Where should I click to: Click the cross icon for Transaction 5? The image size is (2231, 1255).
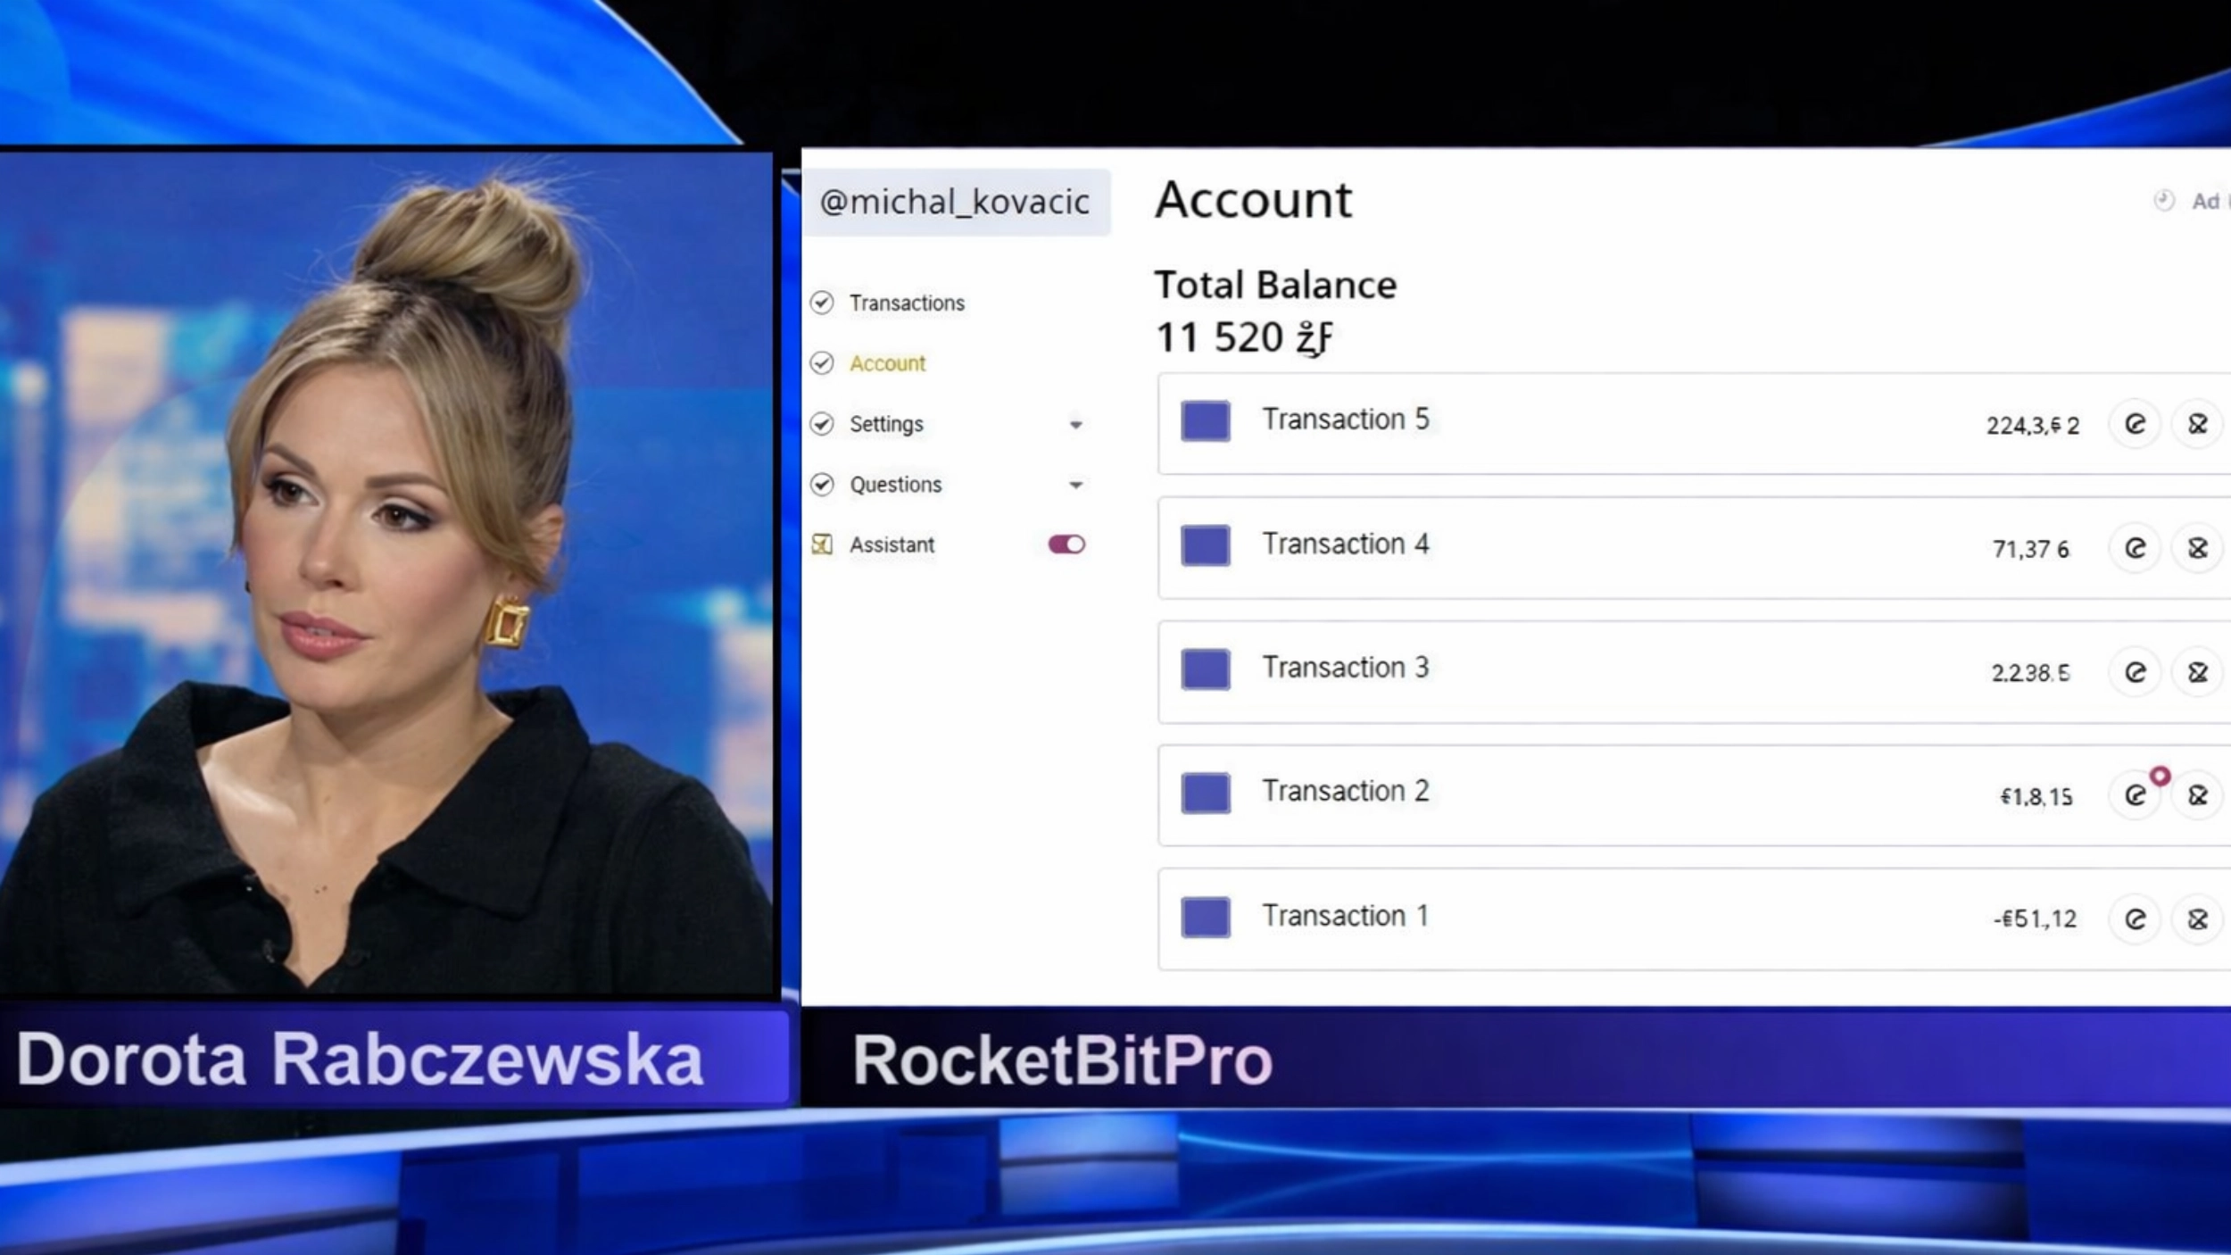[x=2198, y=424]
